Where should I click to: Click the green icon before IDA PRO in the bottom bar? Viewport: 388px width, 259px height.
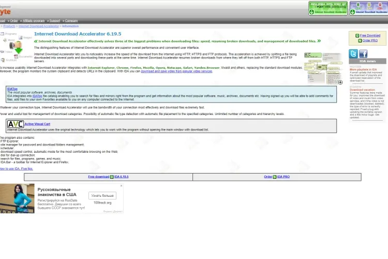[274, 177]
